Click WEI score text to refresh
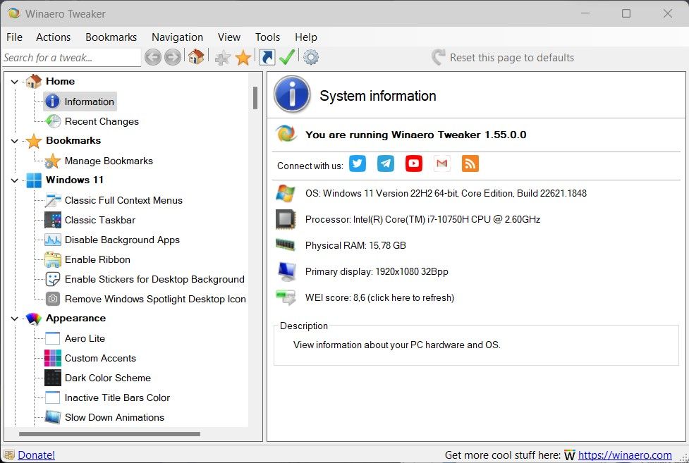Viewport: 689px width, 463px height. (x=379, y=297)
